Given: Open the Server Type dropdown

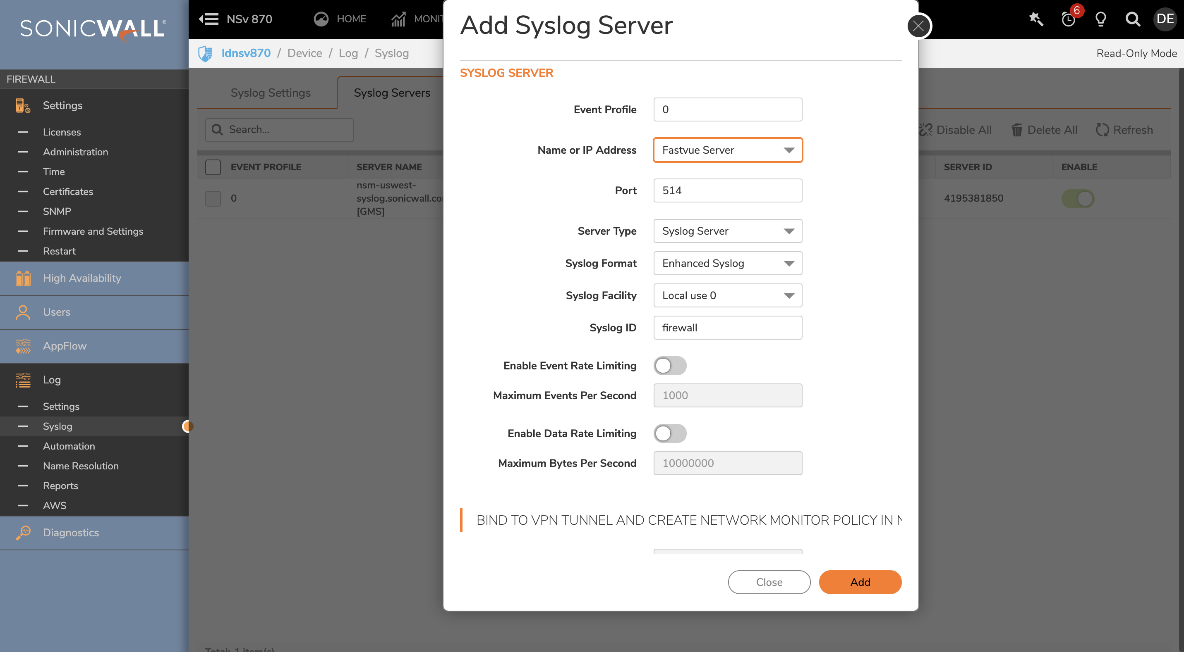Looking at the screenshot, I should (x=728, y=231).
